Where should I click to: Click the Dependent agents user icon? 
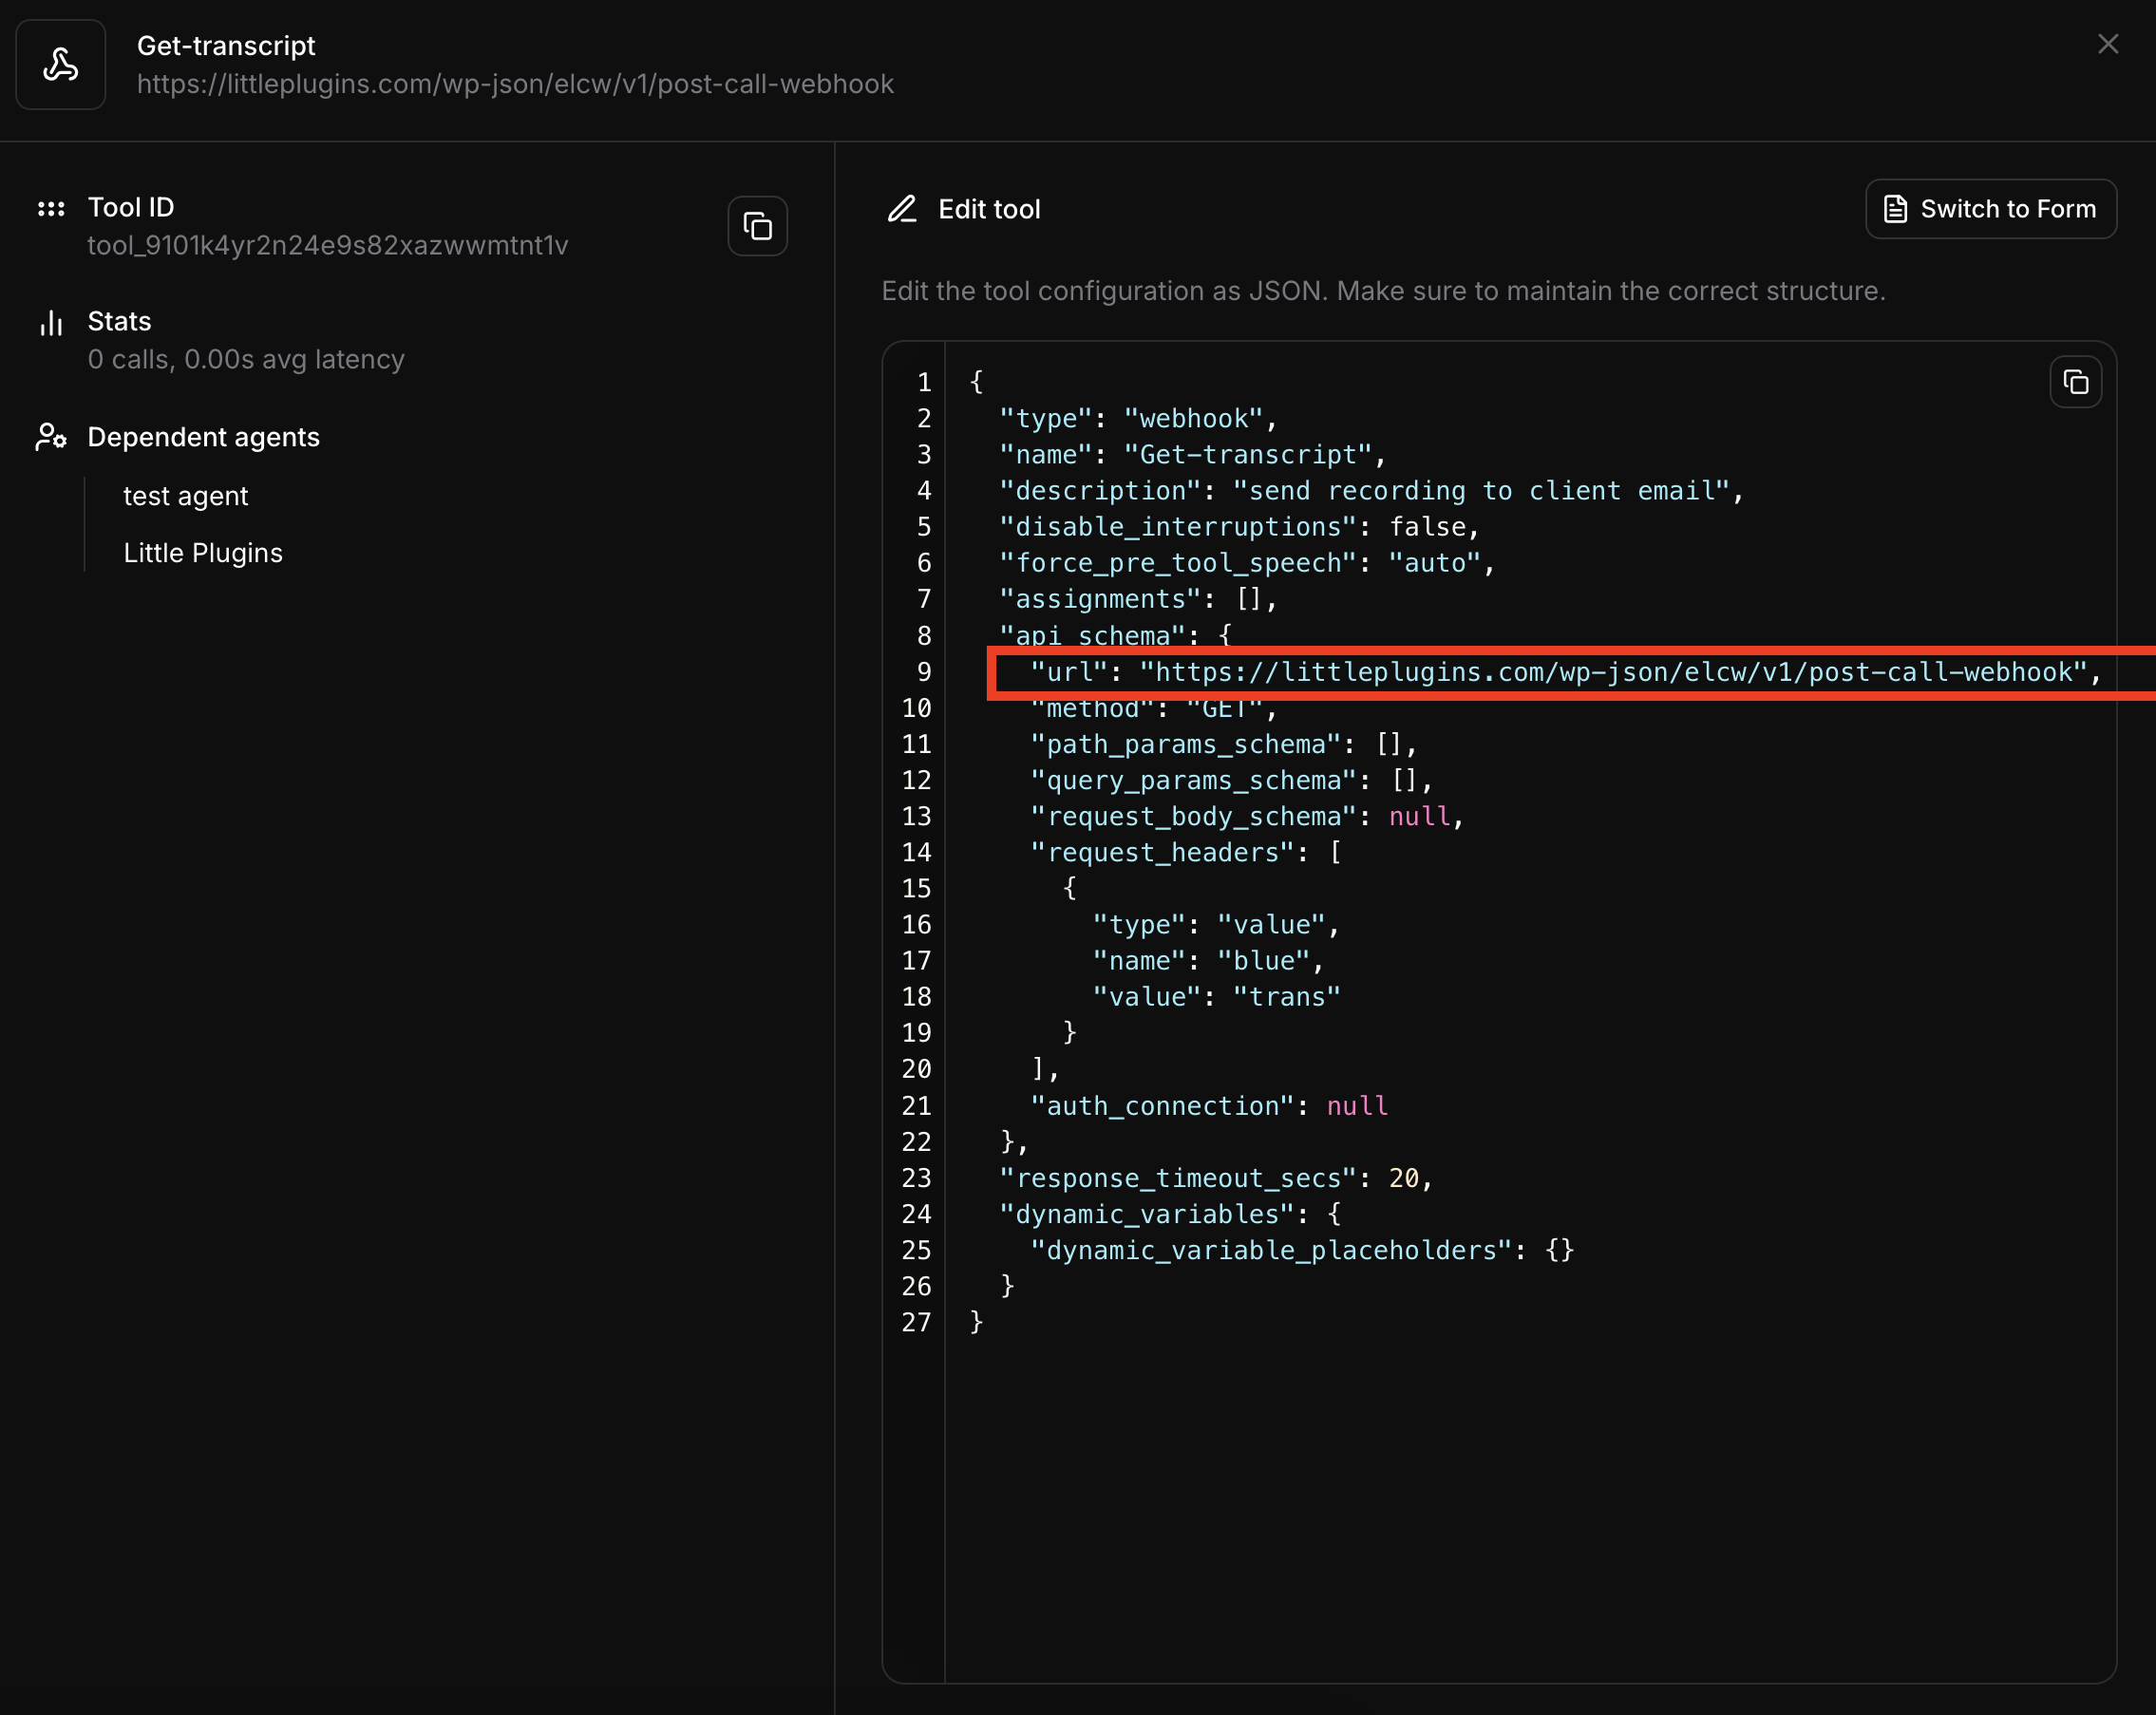(x=51, y=437)
